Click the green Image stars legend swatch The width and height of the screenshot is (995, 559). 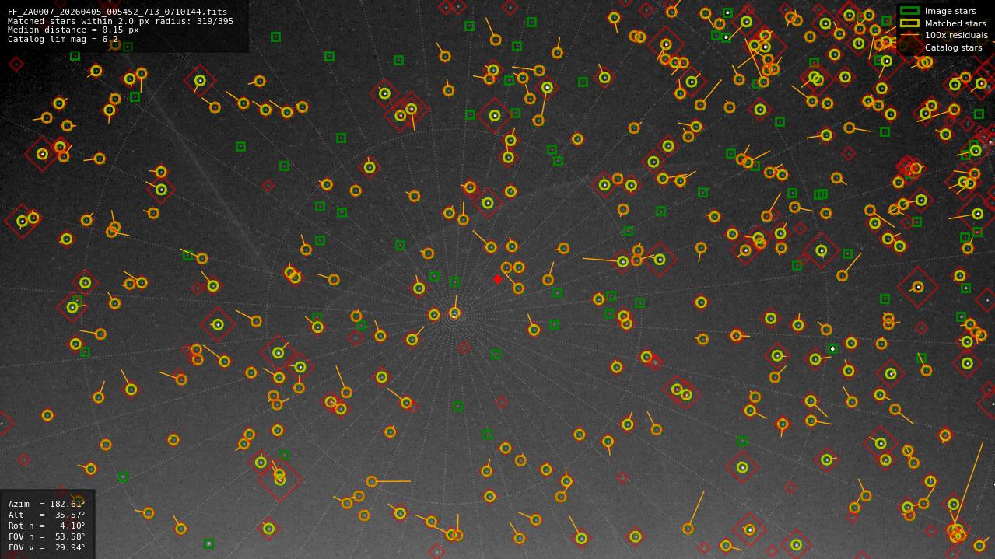[909, 11]
